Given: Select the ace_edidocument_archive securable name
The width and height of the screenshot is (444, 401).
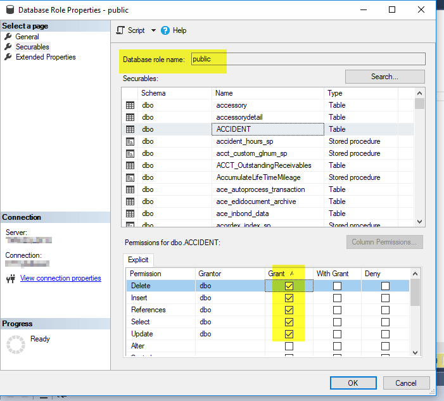Looking at the screenshot, I should [256, 201].
